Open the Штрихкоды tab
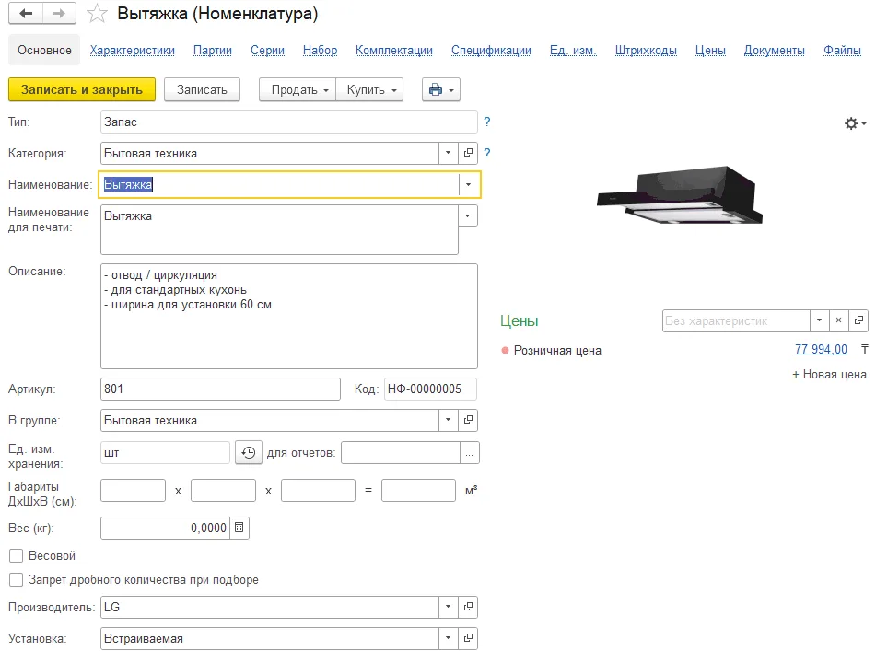The width and height of the screenshot is (876, 651). click(x=646, y=51)
